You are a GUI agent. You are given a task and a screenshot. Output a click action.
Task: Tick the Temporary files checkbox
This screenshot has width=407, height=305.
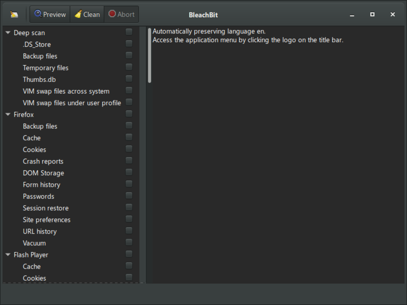pyautogui.click(x=129, y=67)
